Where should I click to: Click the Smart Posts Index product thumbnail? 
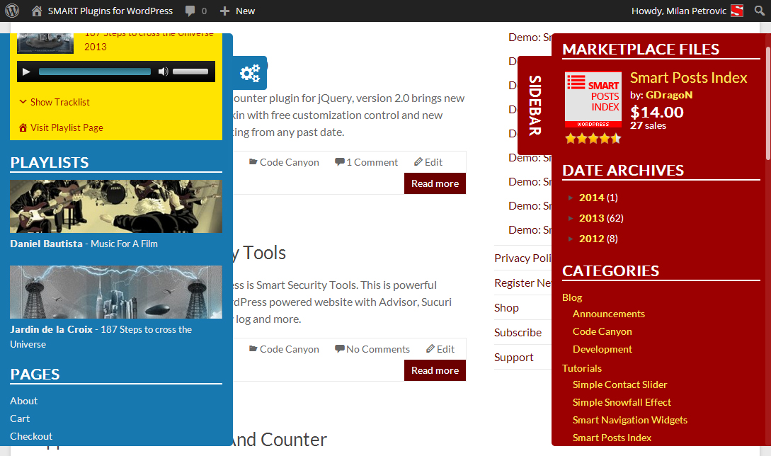tap(593, 99)
